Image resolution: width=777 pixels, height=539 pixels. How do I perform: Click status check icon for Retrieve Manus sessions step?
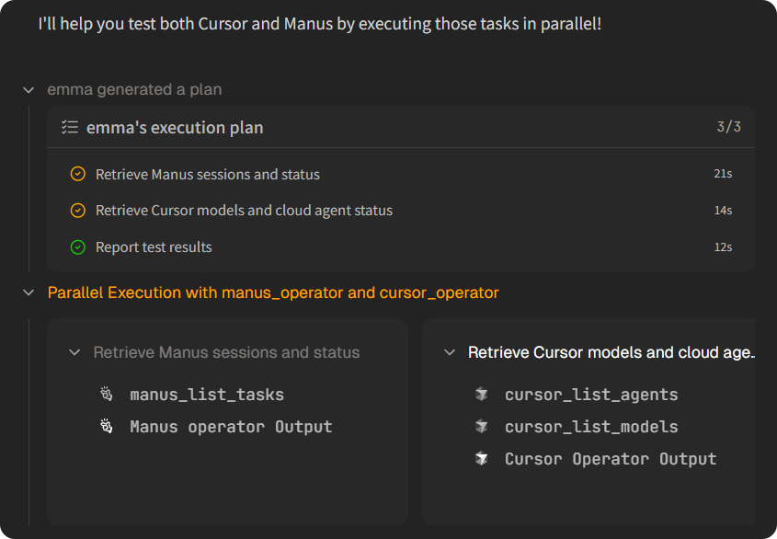click(78, 174)
